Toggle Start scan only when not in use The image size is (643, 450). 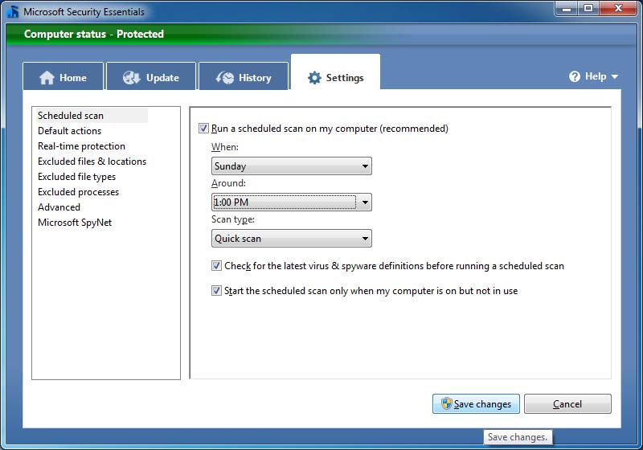(x=216, y=291)
